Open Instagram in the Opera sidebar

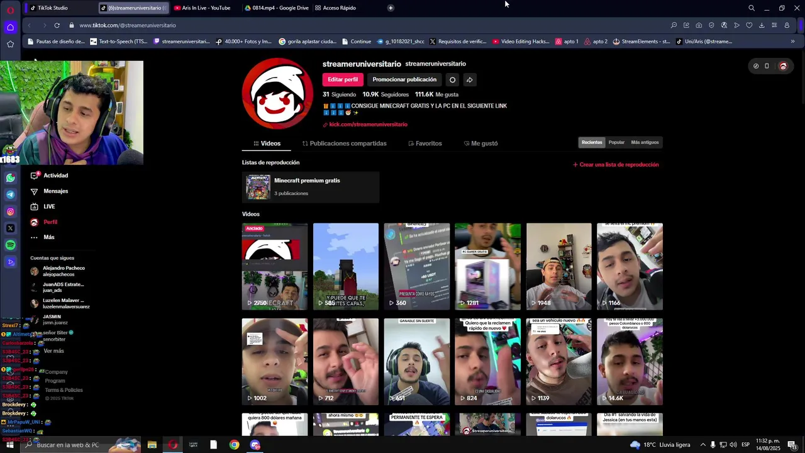10,211
